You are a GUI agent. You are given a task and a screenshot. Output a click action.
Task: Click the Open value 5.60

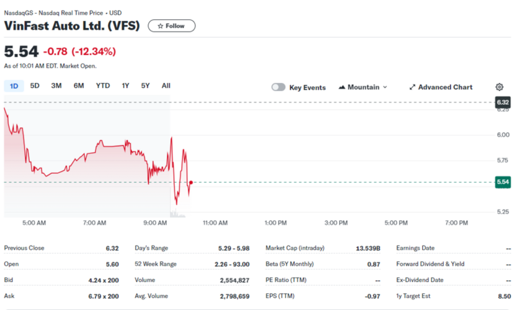pyautogui.click(x=112, y=265)
